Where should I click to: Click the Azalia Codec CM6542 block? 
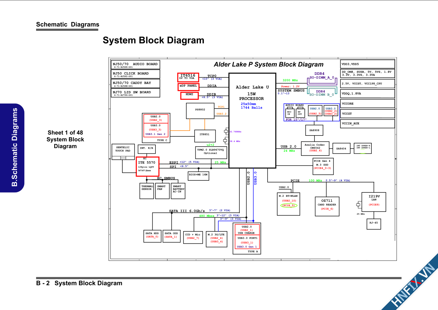point(315,148)
